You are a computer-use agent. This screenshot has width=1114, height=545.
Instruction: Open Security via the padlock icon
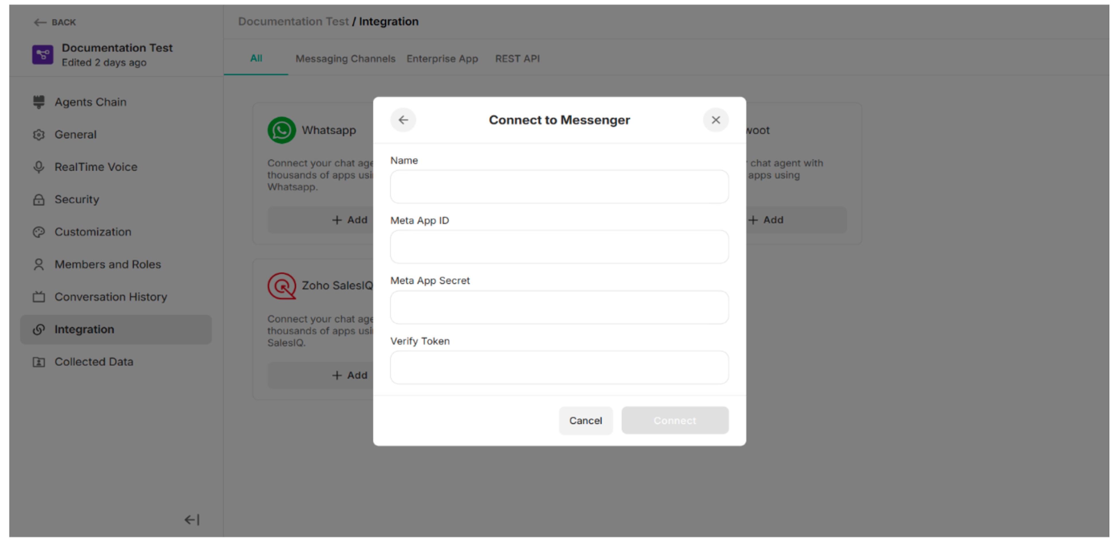39,199
